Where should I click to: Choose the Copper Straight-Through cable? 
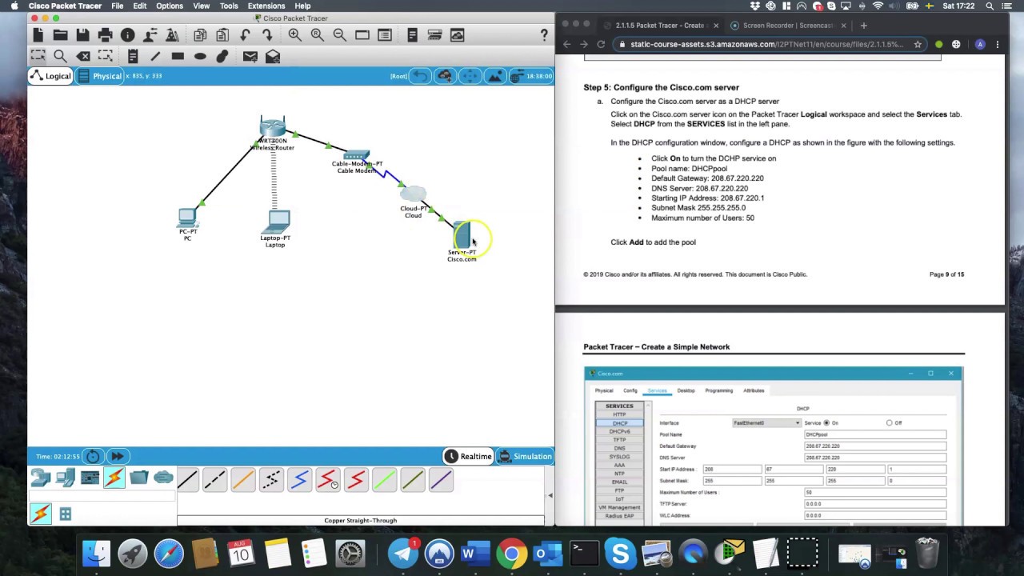pos(187,480)
